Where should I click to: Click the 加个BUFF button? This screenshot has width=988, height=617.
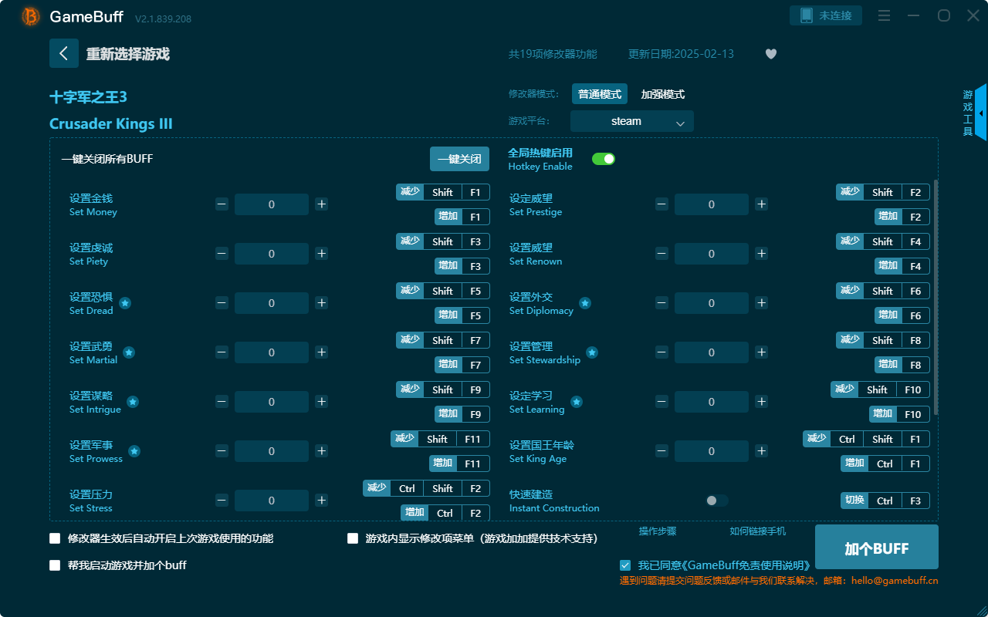click(x=876, y=547)
